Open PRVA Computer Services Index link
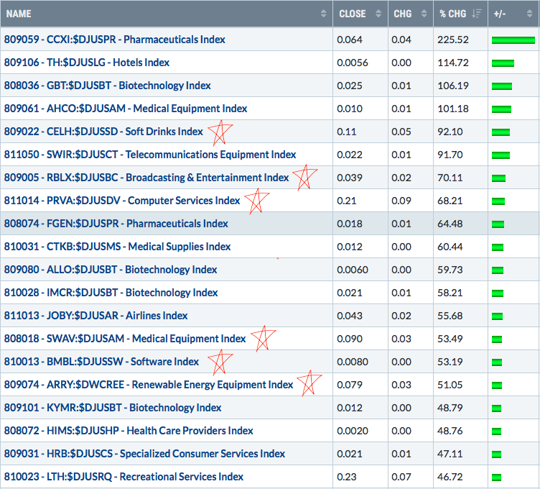 (x=122, y=201)
